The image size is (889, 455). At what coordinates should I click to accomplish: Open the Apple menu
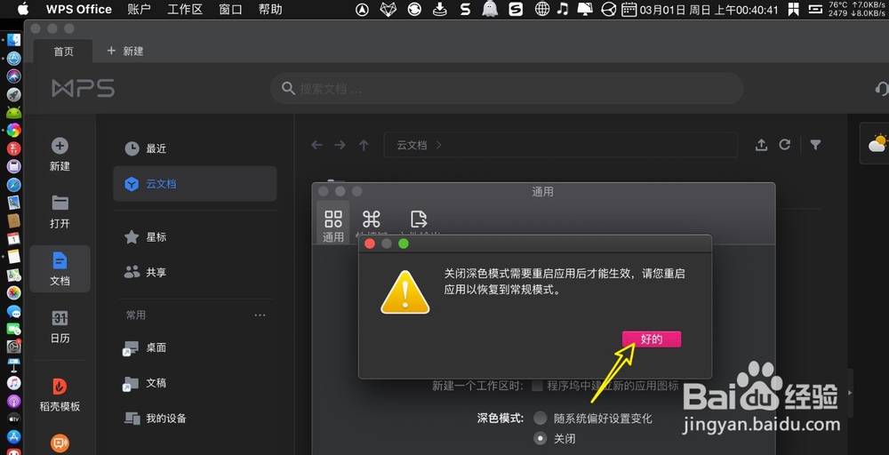[x=23, y=9]
